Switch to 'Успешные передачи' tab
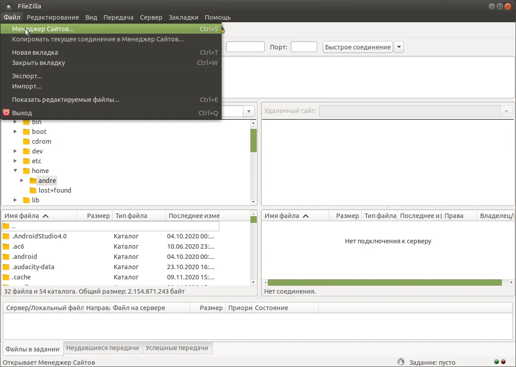Screen dimensions: 516x367 [177, 348]
